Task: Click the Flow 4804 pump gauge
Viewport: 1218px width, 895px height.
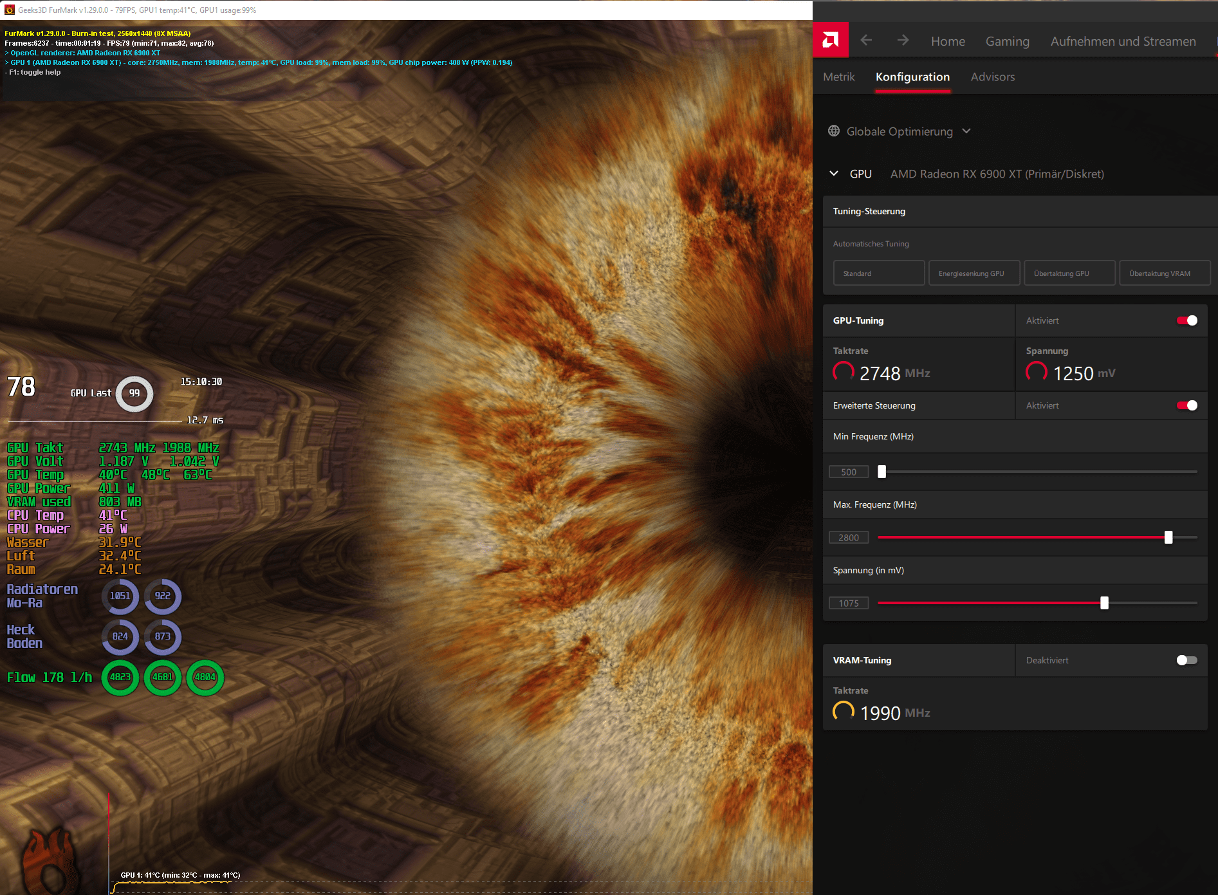Action: pyautogui.click(x=205, y=677)
